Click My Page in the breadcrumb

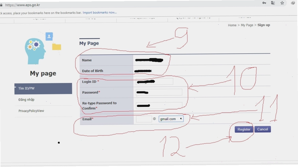[x=247, y=25]
